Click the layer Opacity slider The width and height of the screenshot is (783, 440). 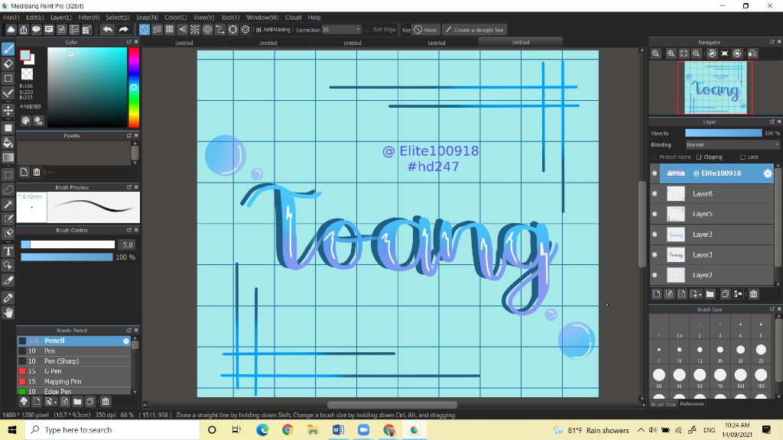[x=723, y=133]
